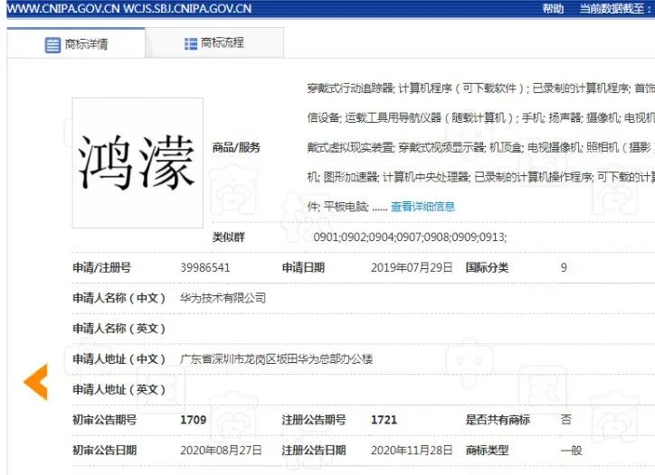Click the 是否共有商标 label
This screenshot has width=655, height=475.
click(498, 420)
